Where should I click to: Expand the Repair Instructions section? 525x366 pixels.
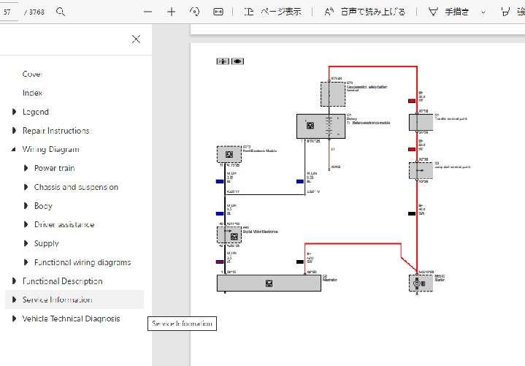tap(14, 131)
